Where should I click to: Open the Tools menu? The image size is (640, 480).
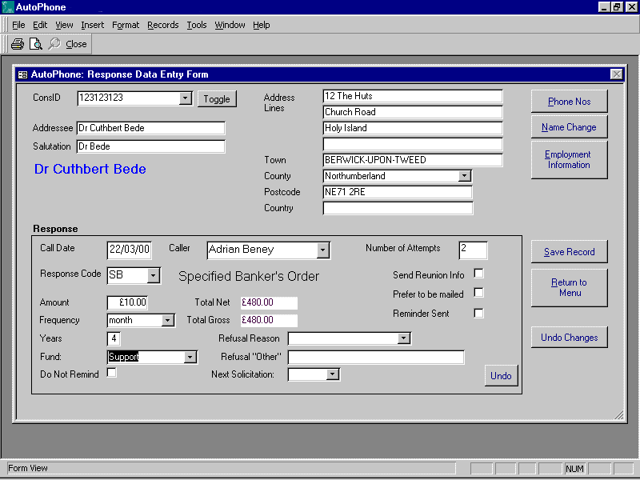click(196, 25)
